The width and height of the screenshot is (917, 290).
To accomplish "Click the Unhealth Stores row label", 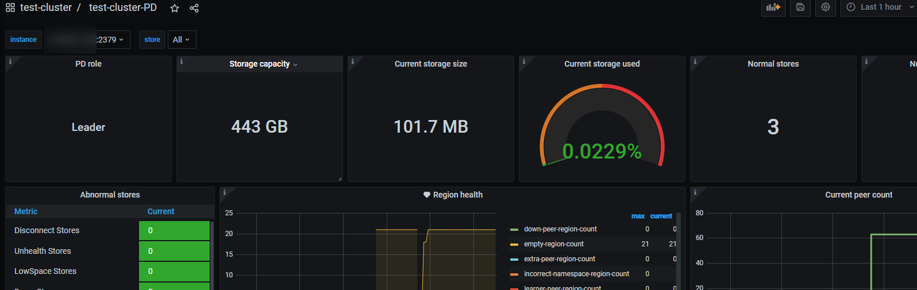I will (x=43, y=251).
